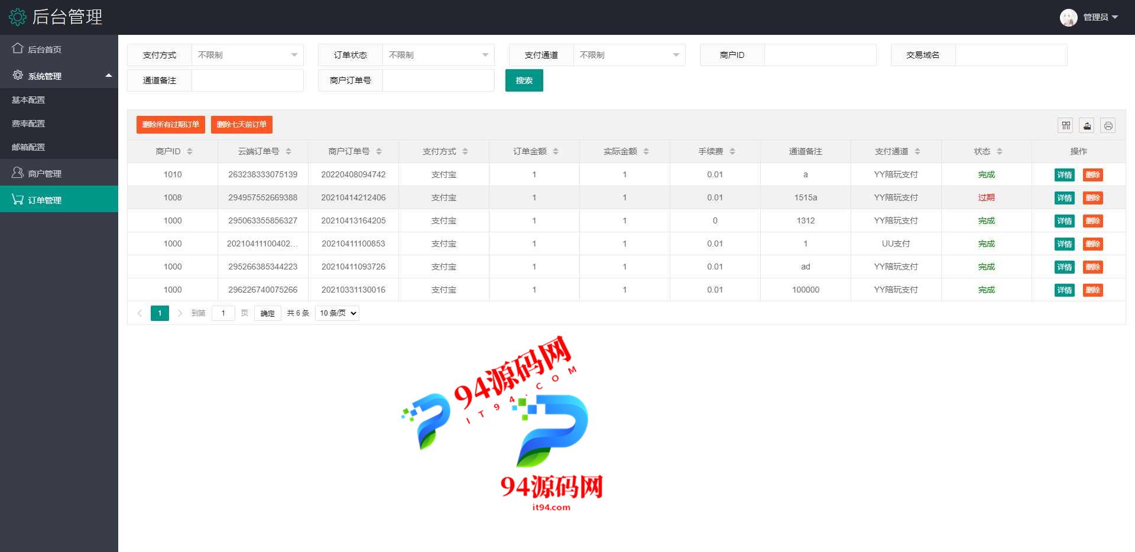Go to 后台首页 in the sidebar

point(59,49)
